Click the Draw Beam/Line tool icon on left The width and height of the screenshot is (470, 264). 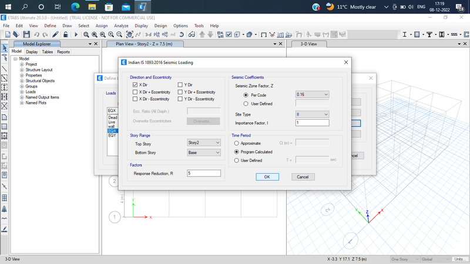[x=5, y=69]
